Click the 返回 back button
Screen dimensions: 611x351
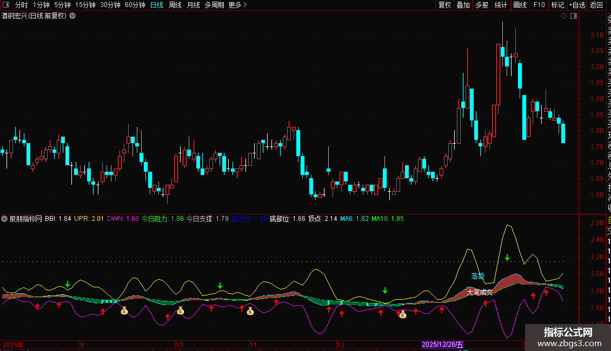click(x=596, y=5)
